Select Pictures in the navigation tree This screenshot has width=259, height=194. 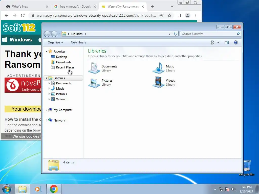[x=61, y=94]
